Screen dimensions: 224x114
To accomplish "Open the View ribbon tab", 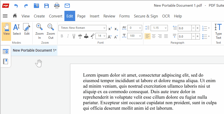I will [x=26, y=16].
